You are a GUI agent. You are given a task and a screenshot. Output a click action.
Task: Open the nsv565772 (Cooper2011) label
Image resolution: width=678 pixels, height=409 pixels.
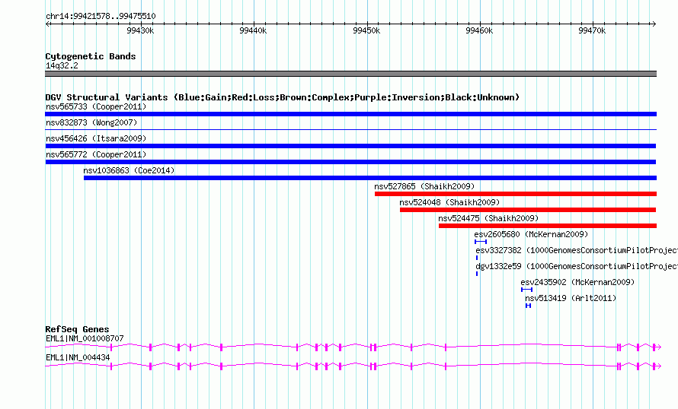point(96,154)
